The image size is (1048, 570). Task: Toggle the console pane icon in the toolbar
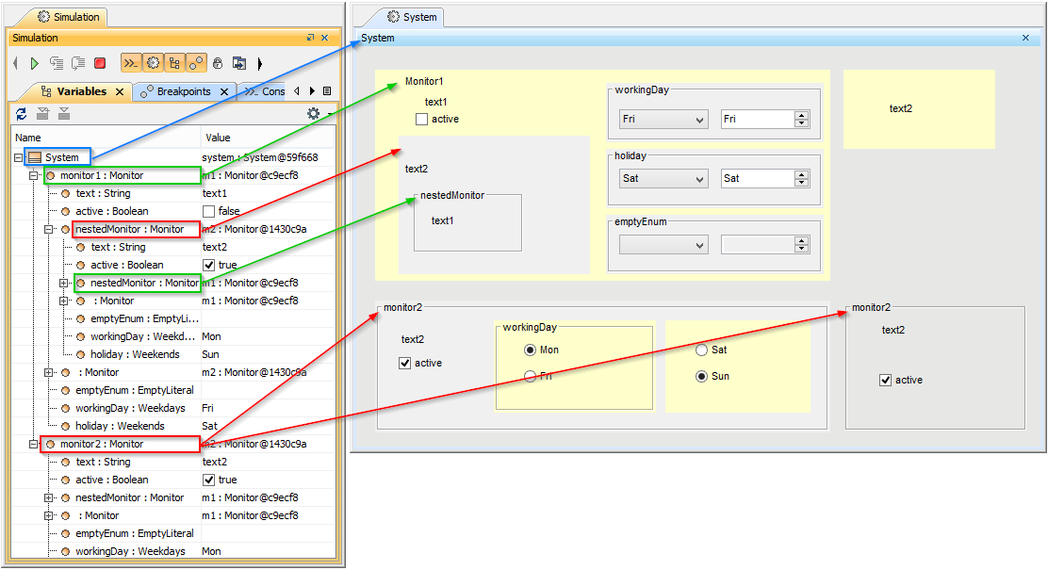pos(129,63)
